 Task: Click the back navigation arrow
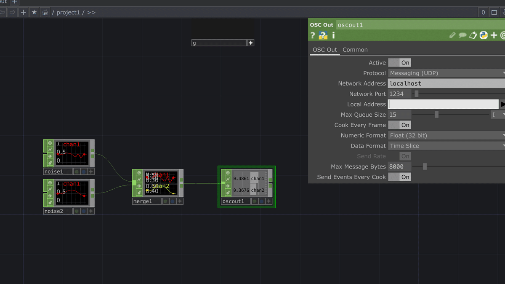[x=3, y=12]
